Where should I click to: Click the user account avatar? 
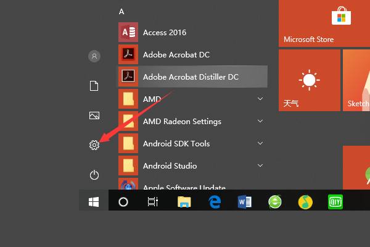[x=94, y=56]
